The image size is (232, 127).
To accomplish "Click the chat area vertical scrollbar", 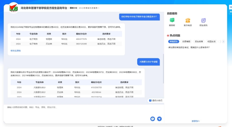I will pos(163,69).
